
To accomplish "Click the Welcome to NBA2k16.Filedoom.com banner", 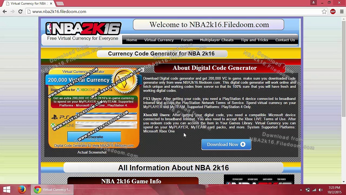I will (x=208, y=25).
